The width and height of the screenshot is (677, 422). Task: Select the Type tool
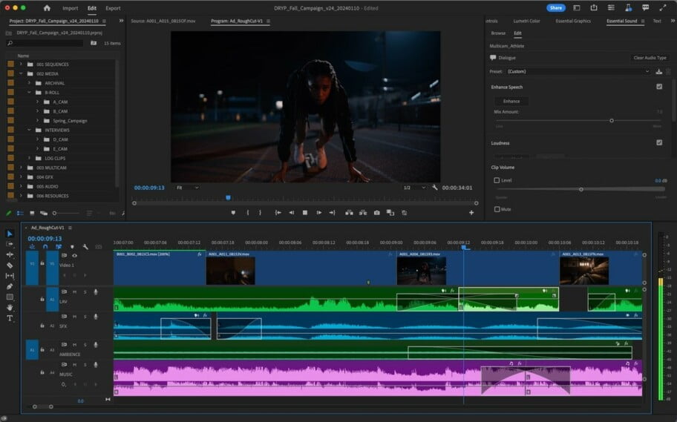tap(10, 318)
